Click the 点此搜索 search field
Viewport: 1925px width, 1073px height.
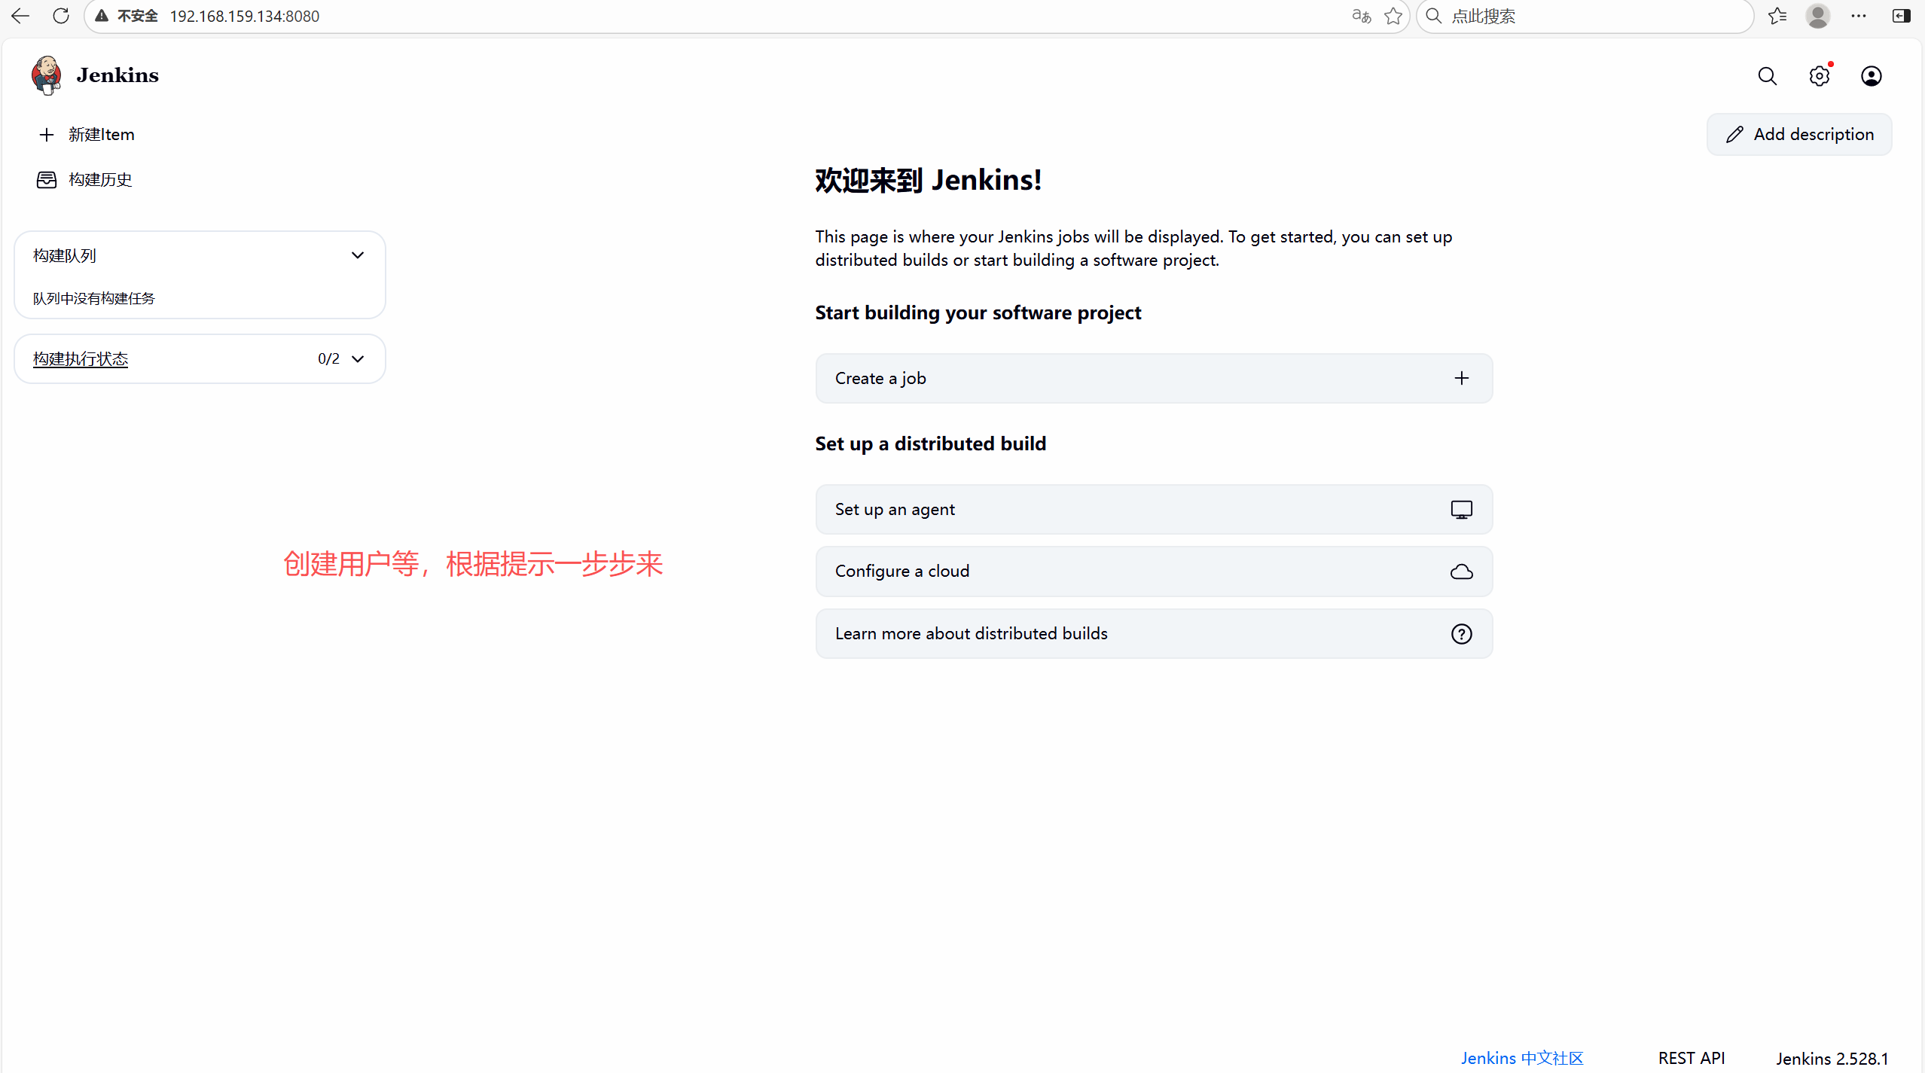(x=1589, y=16)
